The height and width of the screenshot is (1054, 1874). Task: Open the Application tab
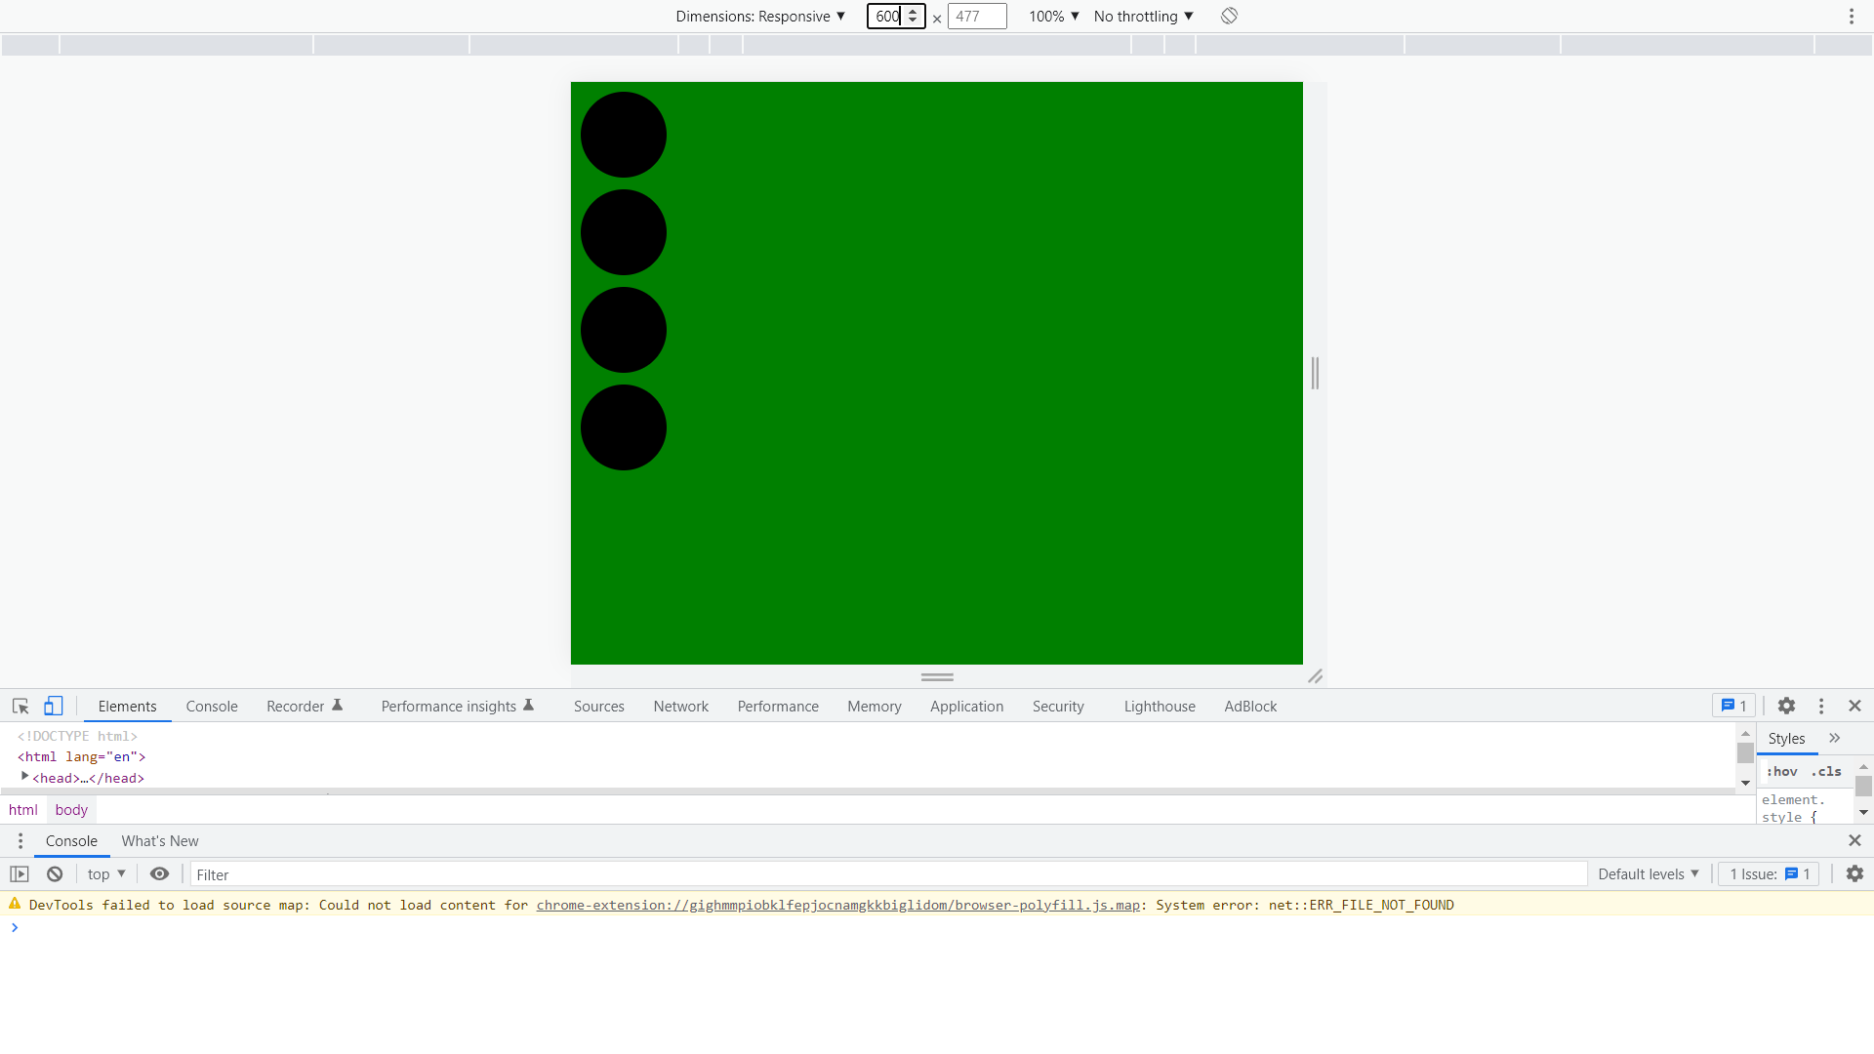(x=966, y=706)
